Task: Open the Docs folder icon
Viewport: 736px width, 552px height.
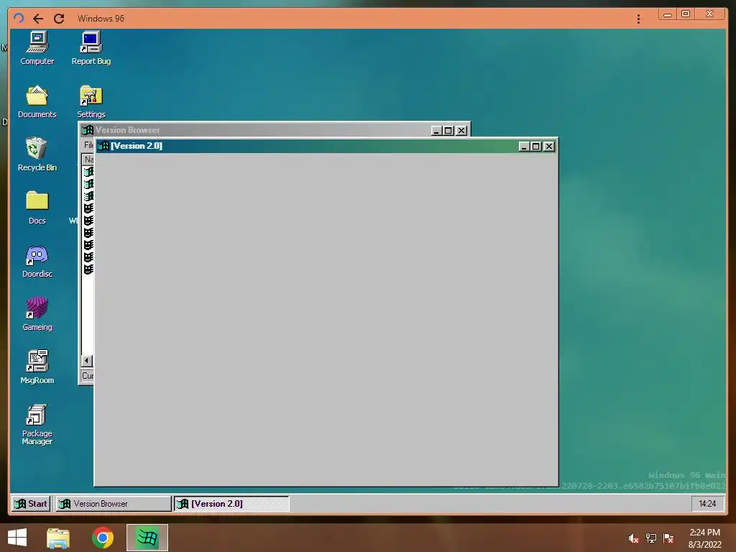Action: [x=37, y=208]
